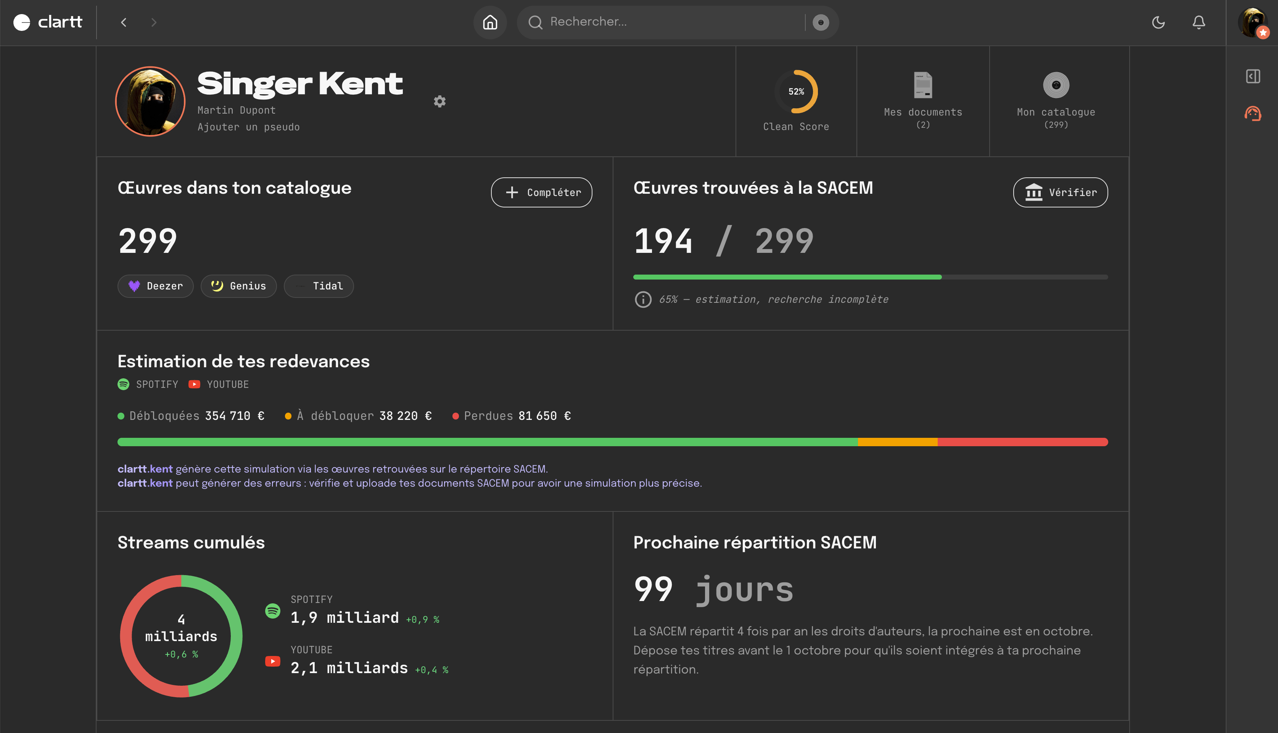
Task: Click the À débloquer 38 220 € amount
Action: click(406, 416)
